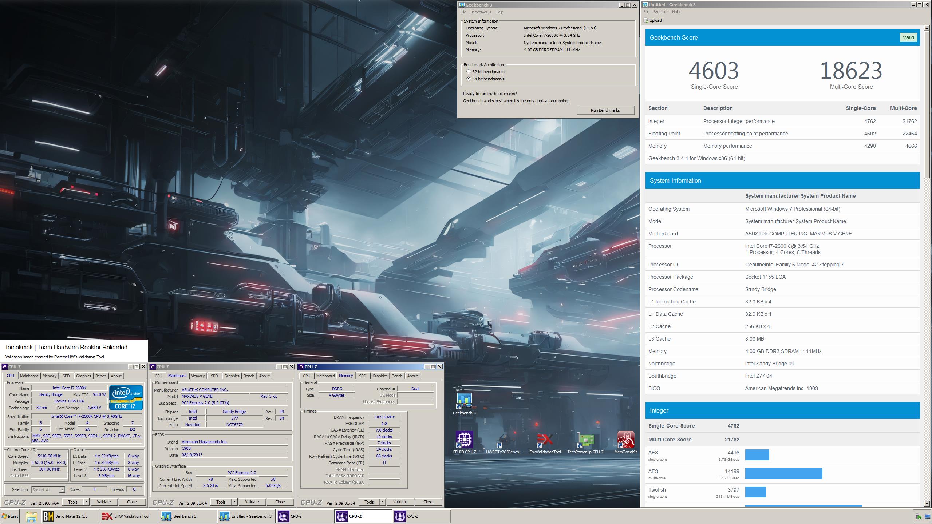Switch to Bench tab in CPU-Z CPU window

100,376
